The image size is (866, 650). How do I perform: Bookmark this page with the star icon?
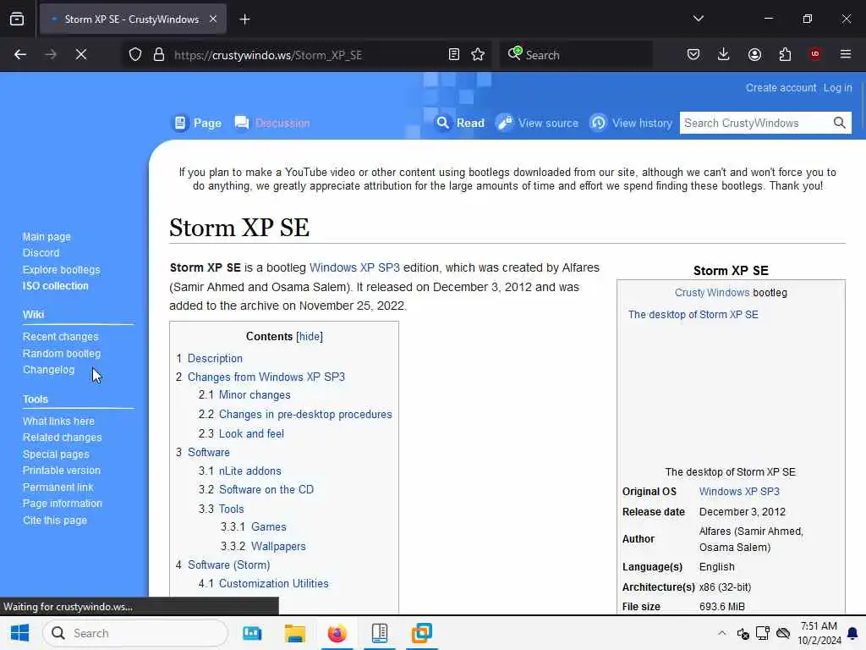[x=478, y=54]
